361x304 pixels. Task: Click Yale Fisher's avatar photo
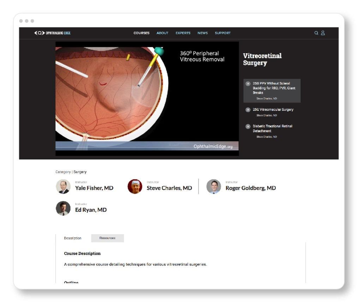click(x=63, y=187)
